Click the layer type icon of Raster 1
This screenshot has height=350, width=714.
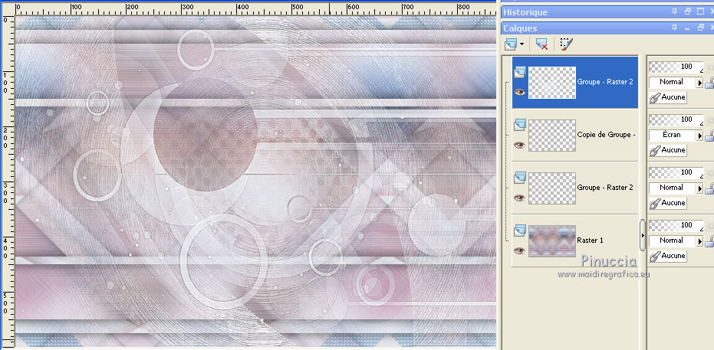tap(519, 230)
